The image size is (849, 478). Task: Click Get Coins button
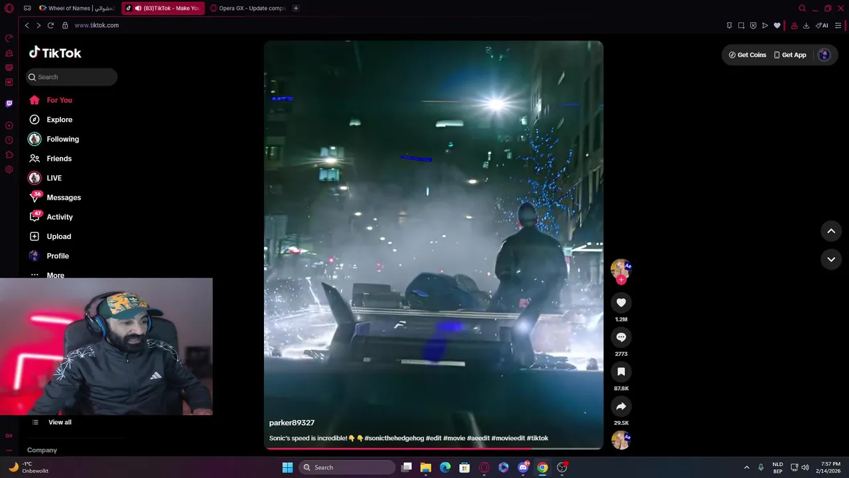[748, 55]
